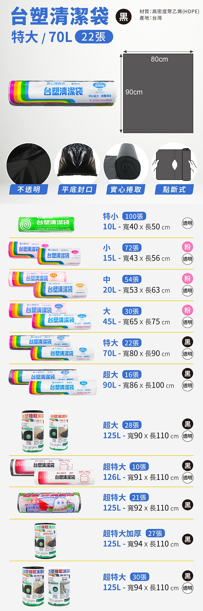Select the 100張 pill in the 特小 row

(x=134, y=216)
